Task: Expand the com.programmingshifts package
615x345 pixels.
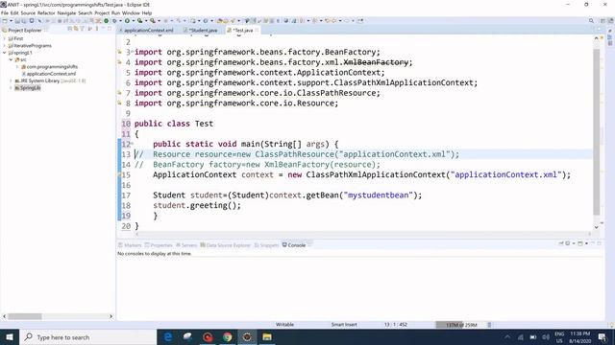Action: pos(17,66)
